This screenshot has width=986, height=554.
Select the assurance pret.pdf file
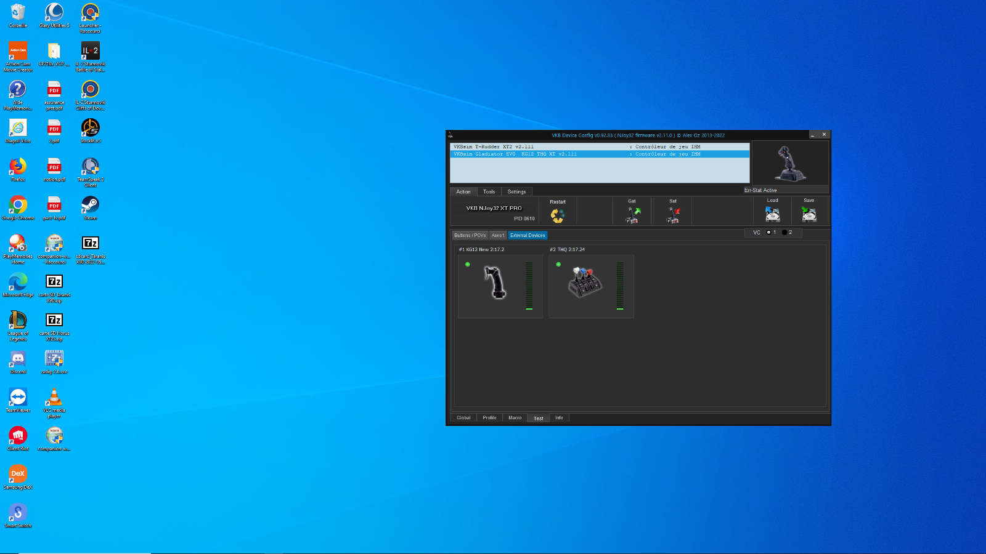point(54,95)
